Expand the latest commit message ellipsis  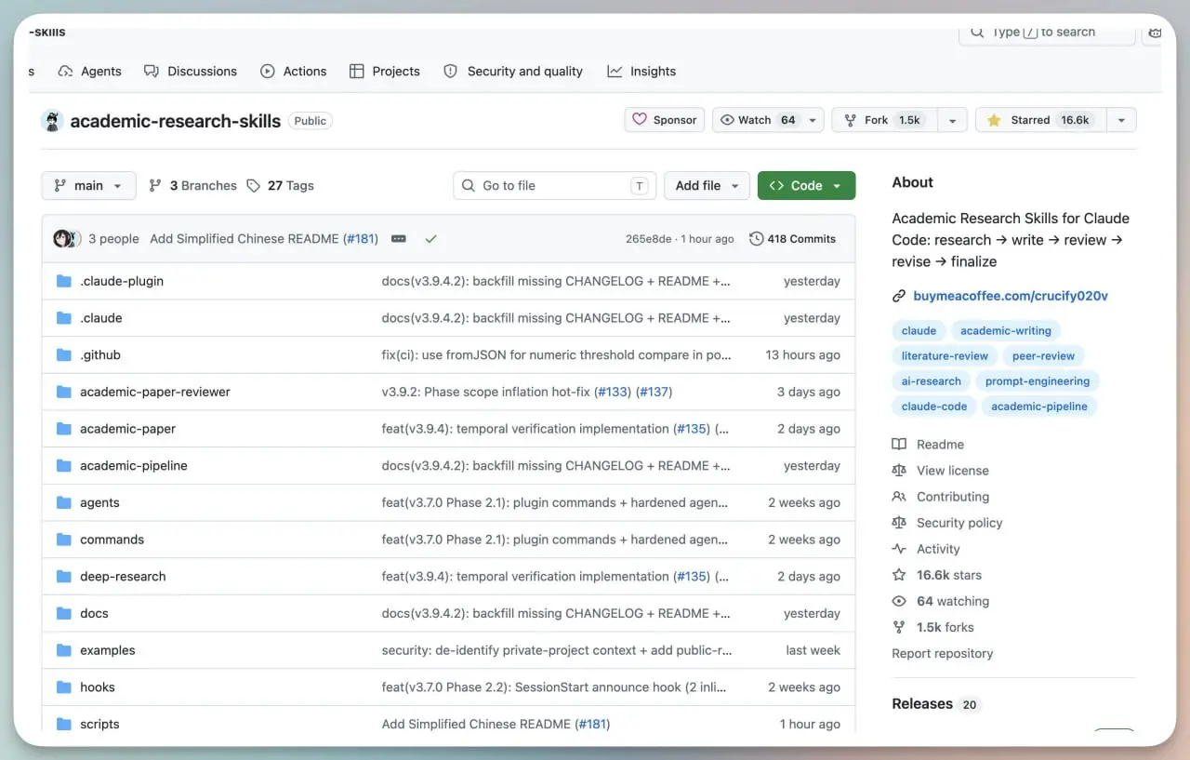click(x=399, y=239)
